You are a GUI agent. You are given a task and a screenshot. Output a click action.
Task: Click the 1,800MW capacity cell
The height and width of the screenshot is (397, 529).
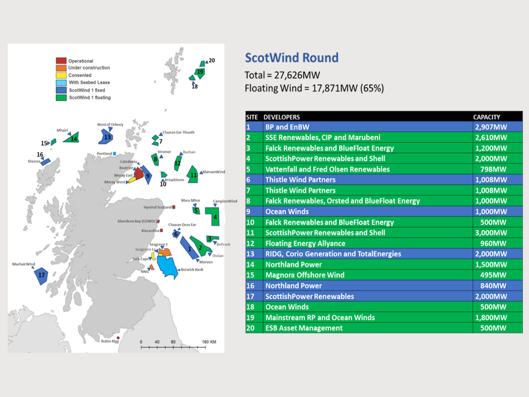point(498,318)
